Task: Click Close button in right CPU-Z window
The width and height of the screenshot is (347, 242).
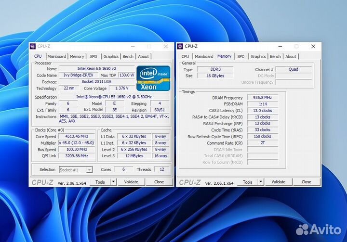Action: point(307,182)
